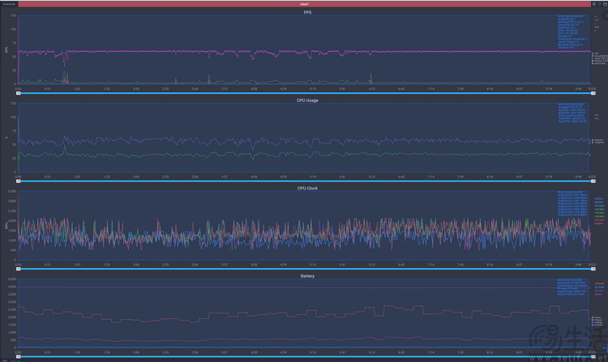
Task: Click the Battery statistics text block
Action: pyautogui.click(x=572, y=287)
